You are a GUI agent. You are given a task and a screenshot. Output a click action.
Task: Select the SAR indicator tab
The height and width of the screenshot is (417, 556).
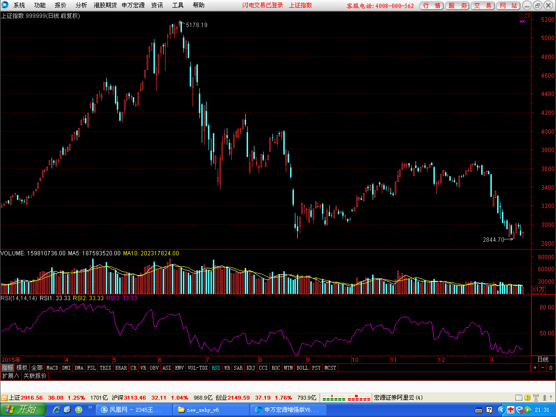238,368
